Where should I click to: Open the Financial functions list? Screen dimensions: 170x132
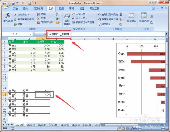[19, 24]
